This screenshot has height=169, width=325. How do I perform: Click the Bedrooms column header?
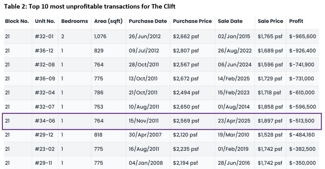click(74, 21)
